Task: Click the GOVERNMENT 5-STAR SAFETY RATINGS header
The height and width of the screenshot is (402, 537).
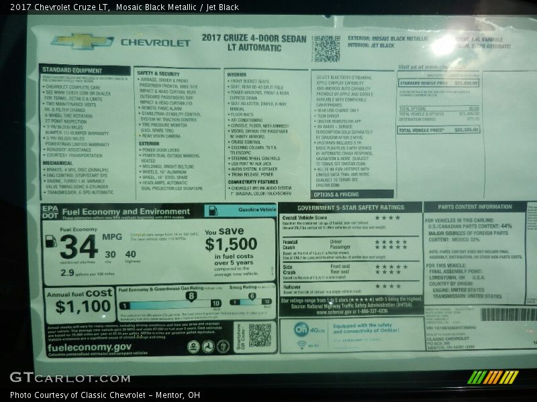Action: click(x=350, y=208)
